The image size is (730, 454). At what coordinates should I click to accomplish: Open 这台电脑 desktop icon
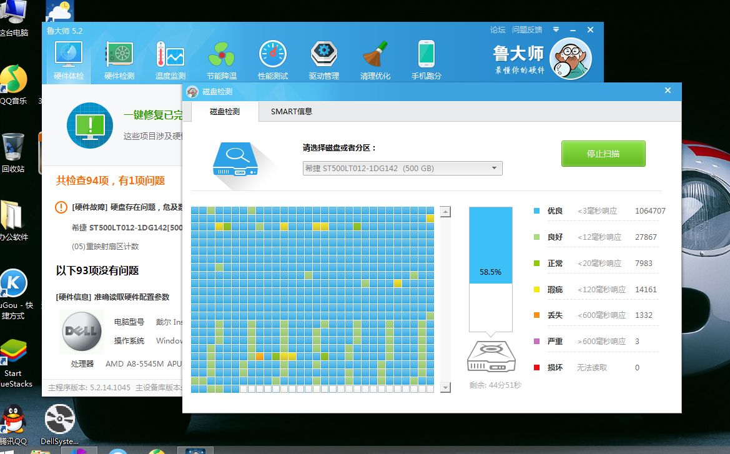coord(14,19)
